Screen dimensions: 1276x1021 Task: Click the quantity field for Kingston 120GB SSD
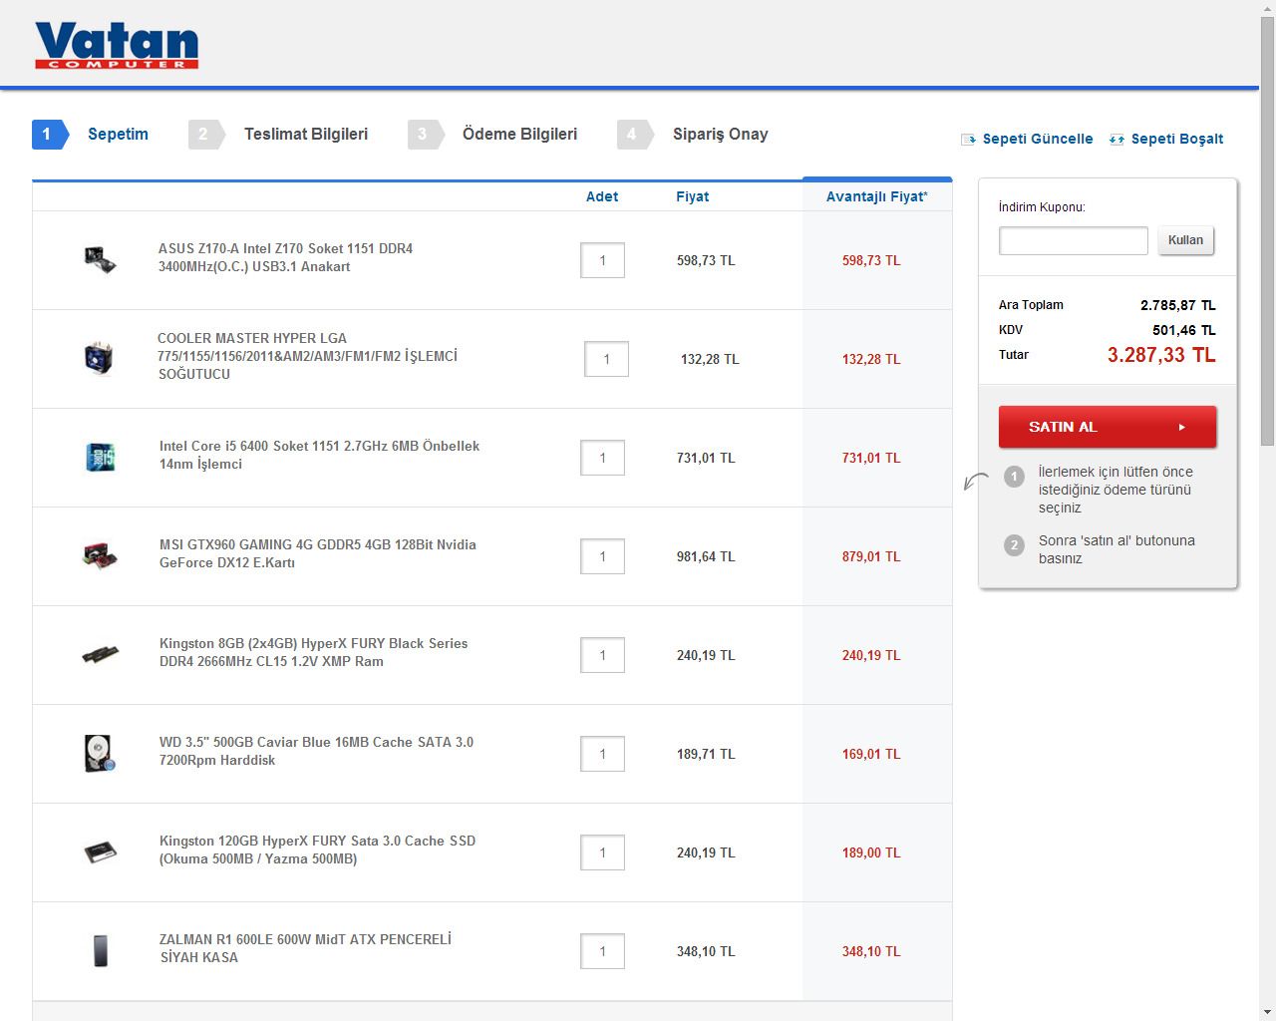tap(602, 852)
